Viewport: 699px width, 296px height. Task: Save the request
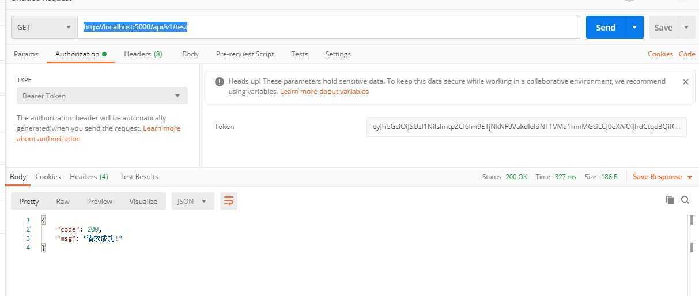coord(663,27)
